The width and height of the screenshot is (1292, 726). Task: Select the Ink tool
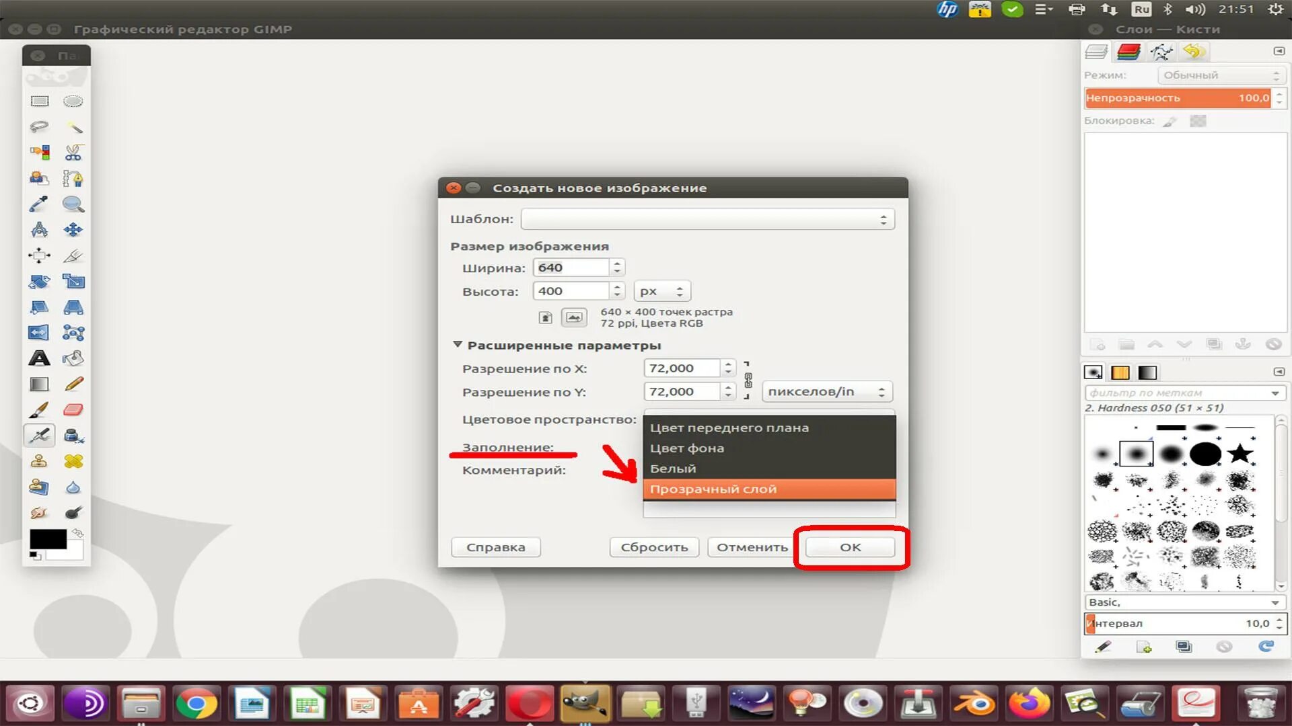[73, 436]
